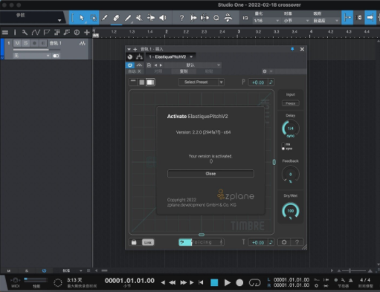The height and width of the screenshot is (292, 380).
Task: Click the transport Play button
Action: tap(227, 282)
